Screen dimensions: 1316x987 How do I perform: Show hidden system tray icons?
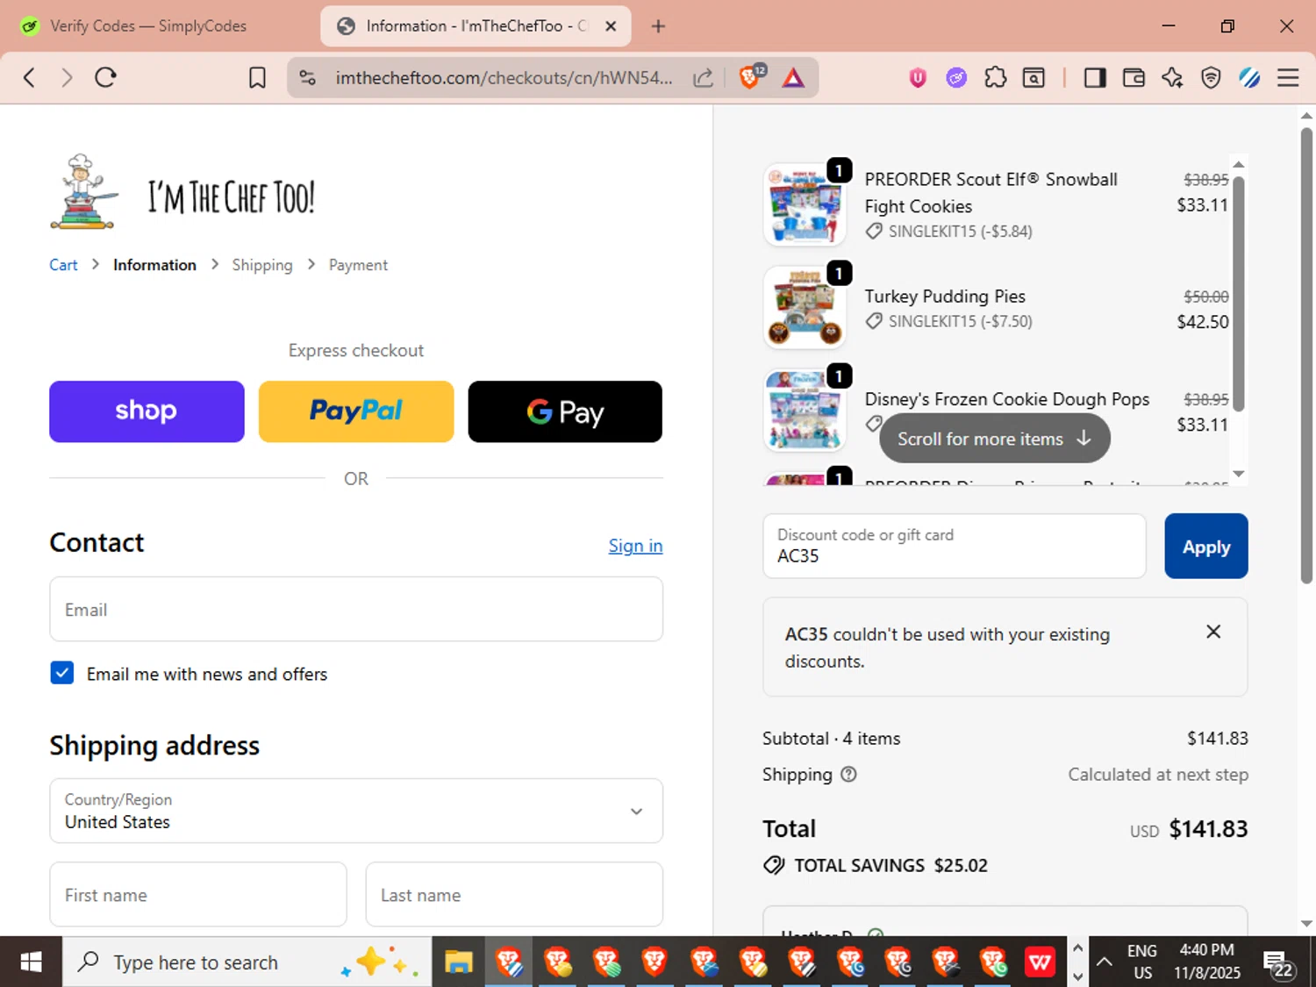1105,962
